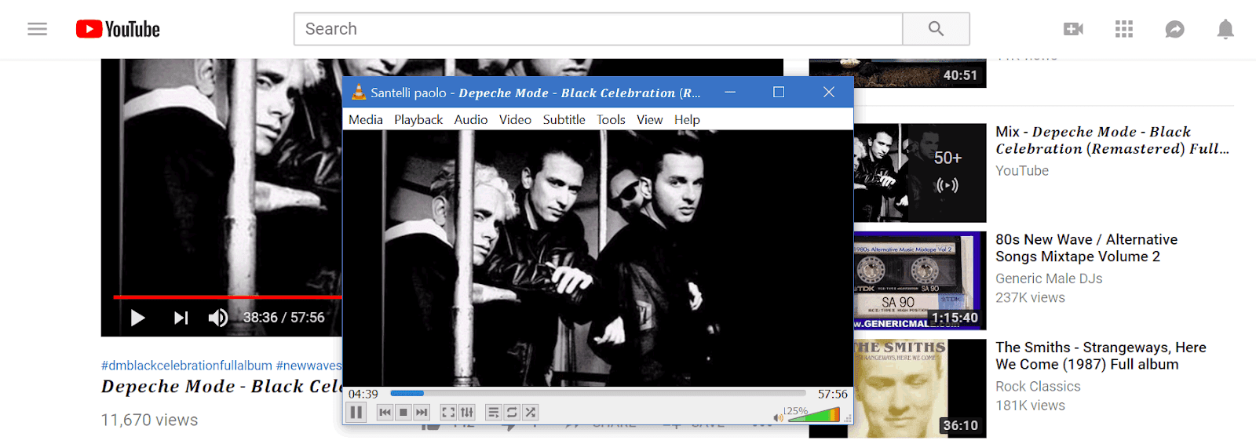Open 80s New Wave / Alternative Songs title
Image resolution: width=1256 pixels, height=444 pixels.
click(1086, 248)
